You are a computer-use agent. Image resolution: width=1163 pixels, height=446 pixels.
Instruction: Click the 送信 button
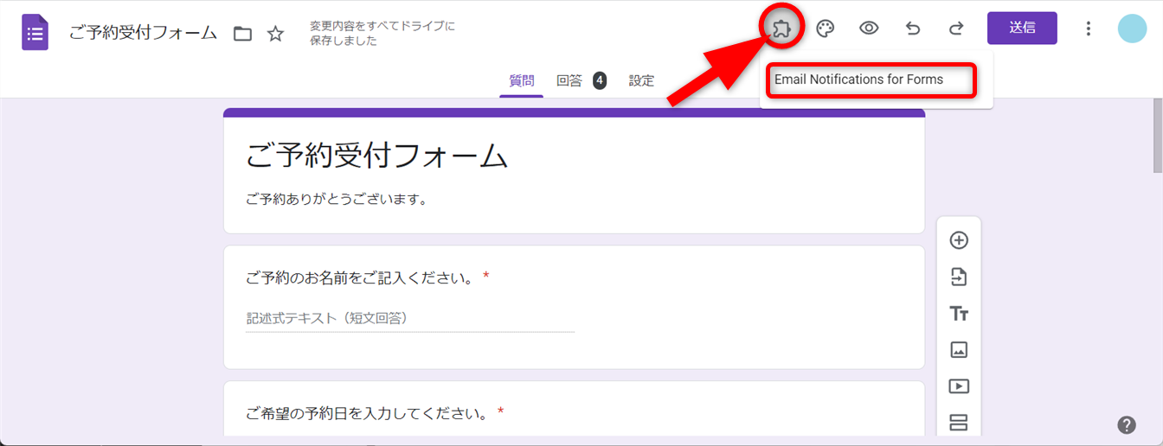[x=1022, y=28]
